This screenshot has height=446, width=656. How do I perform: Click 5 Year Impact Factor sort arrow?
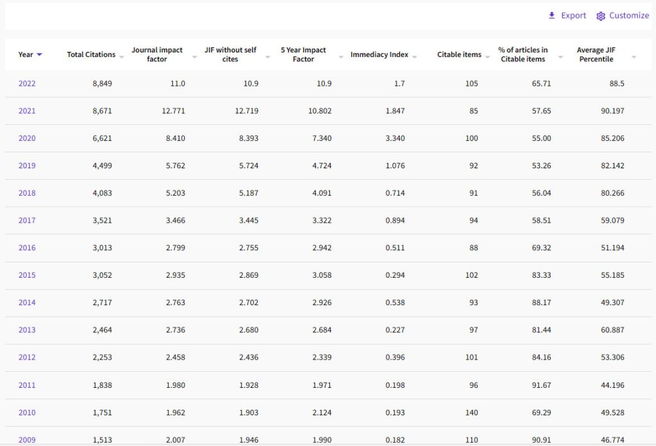click(x=341, y=56)
